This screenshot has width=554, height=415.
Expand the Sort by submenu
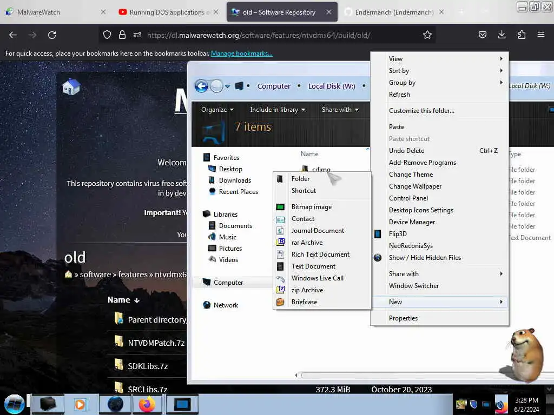(x=439, y=71)
